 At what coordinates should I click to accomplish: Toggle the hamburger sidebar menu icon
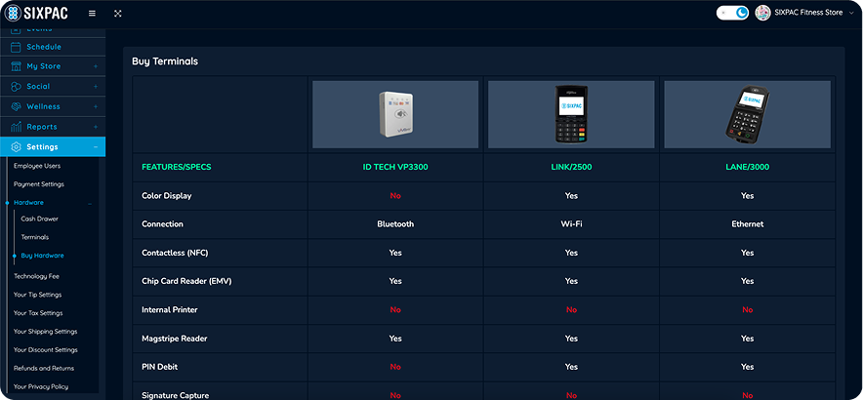click(x=92, y=14)
